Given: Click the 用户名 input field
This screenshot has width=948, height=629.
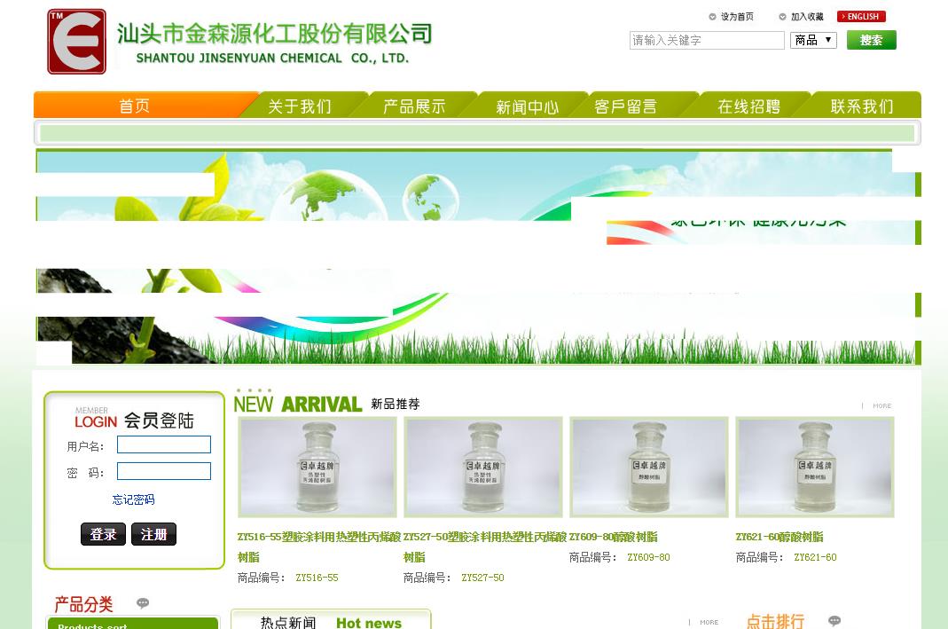Looking at the screenshot, I should (x=164, y=444).
